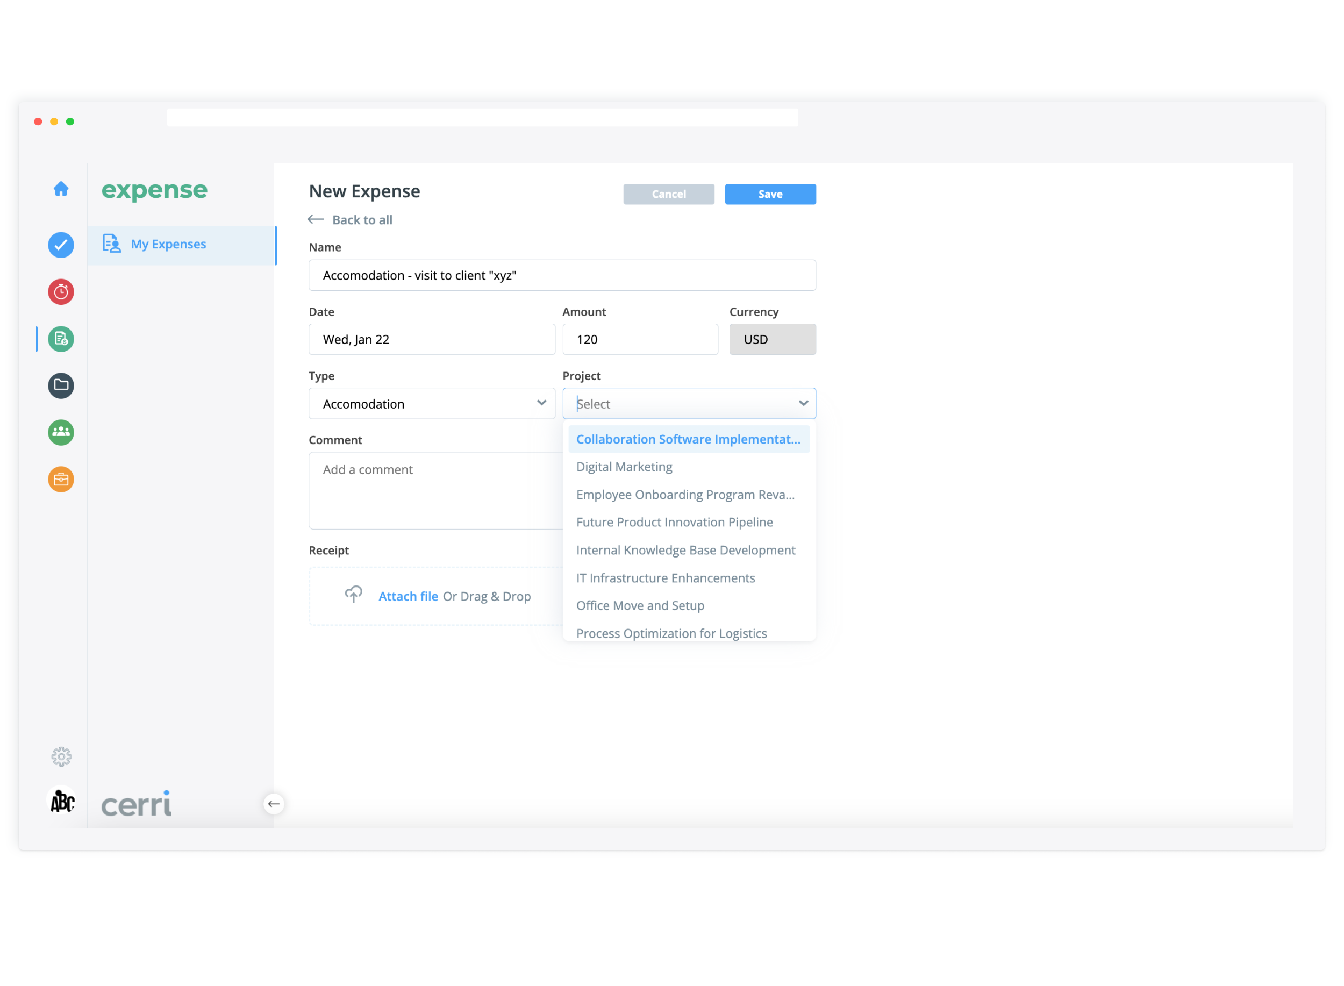This screenshot has width=1344, height=986.
Task: Collapse sidebar with the left arrow button
Action: coord(274,804)
